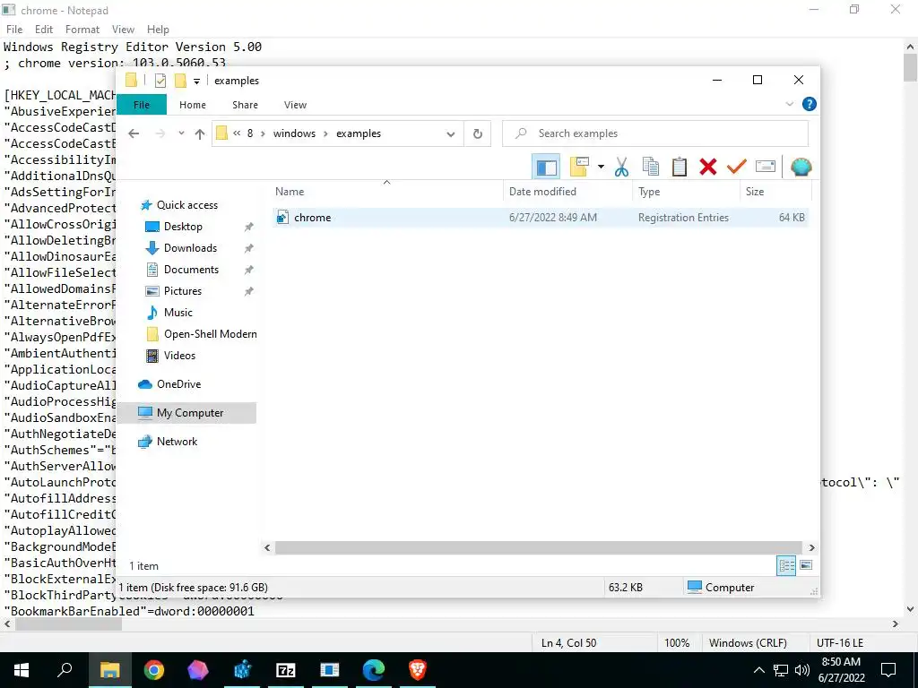Open Notepad Help menu
918x688 pixels.
click(158, 30)
